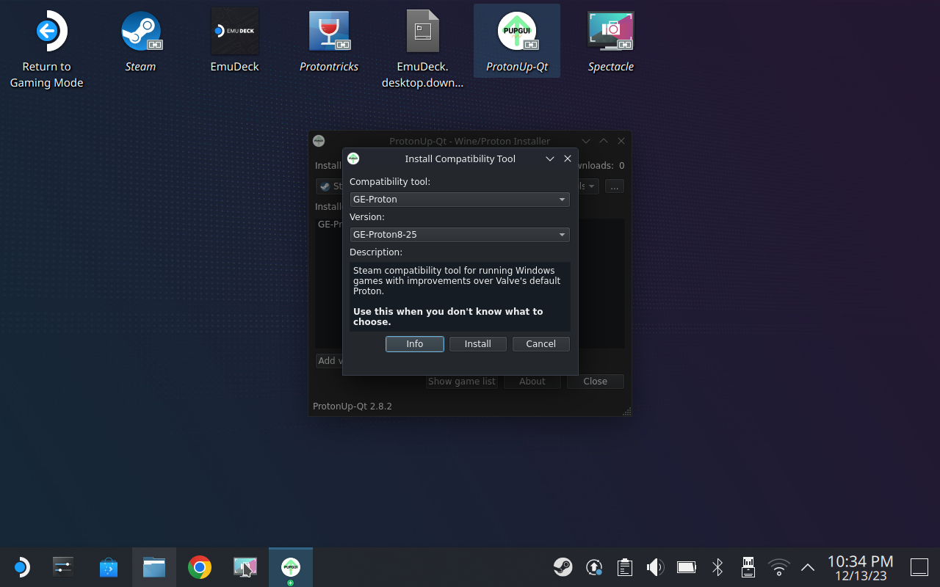Open the install location dropdown in main window
This screenshot has width=940, height=587.
[589, 186]
